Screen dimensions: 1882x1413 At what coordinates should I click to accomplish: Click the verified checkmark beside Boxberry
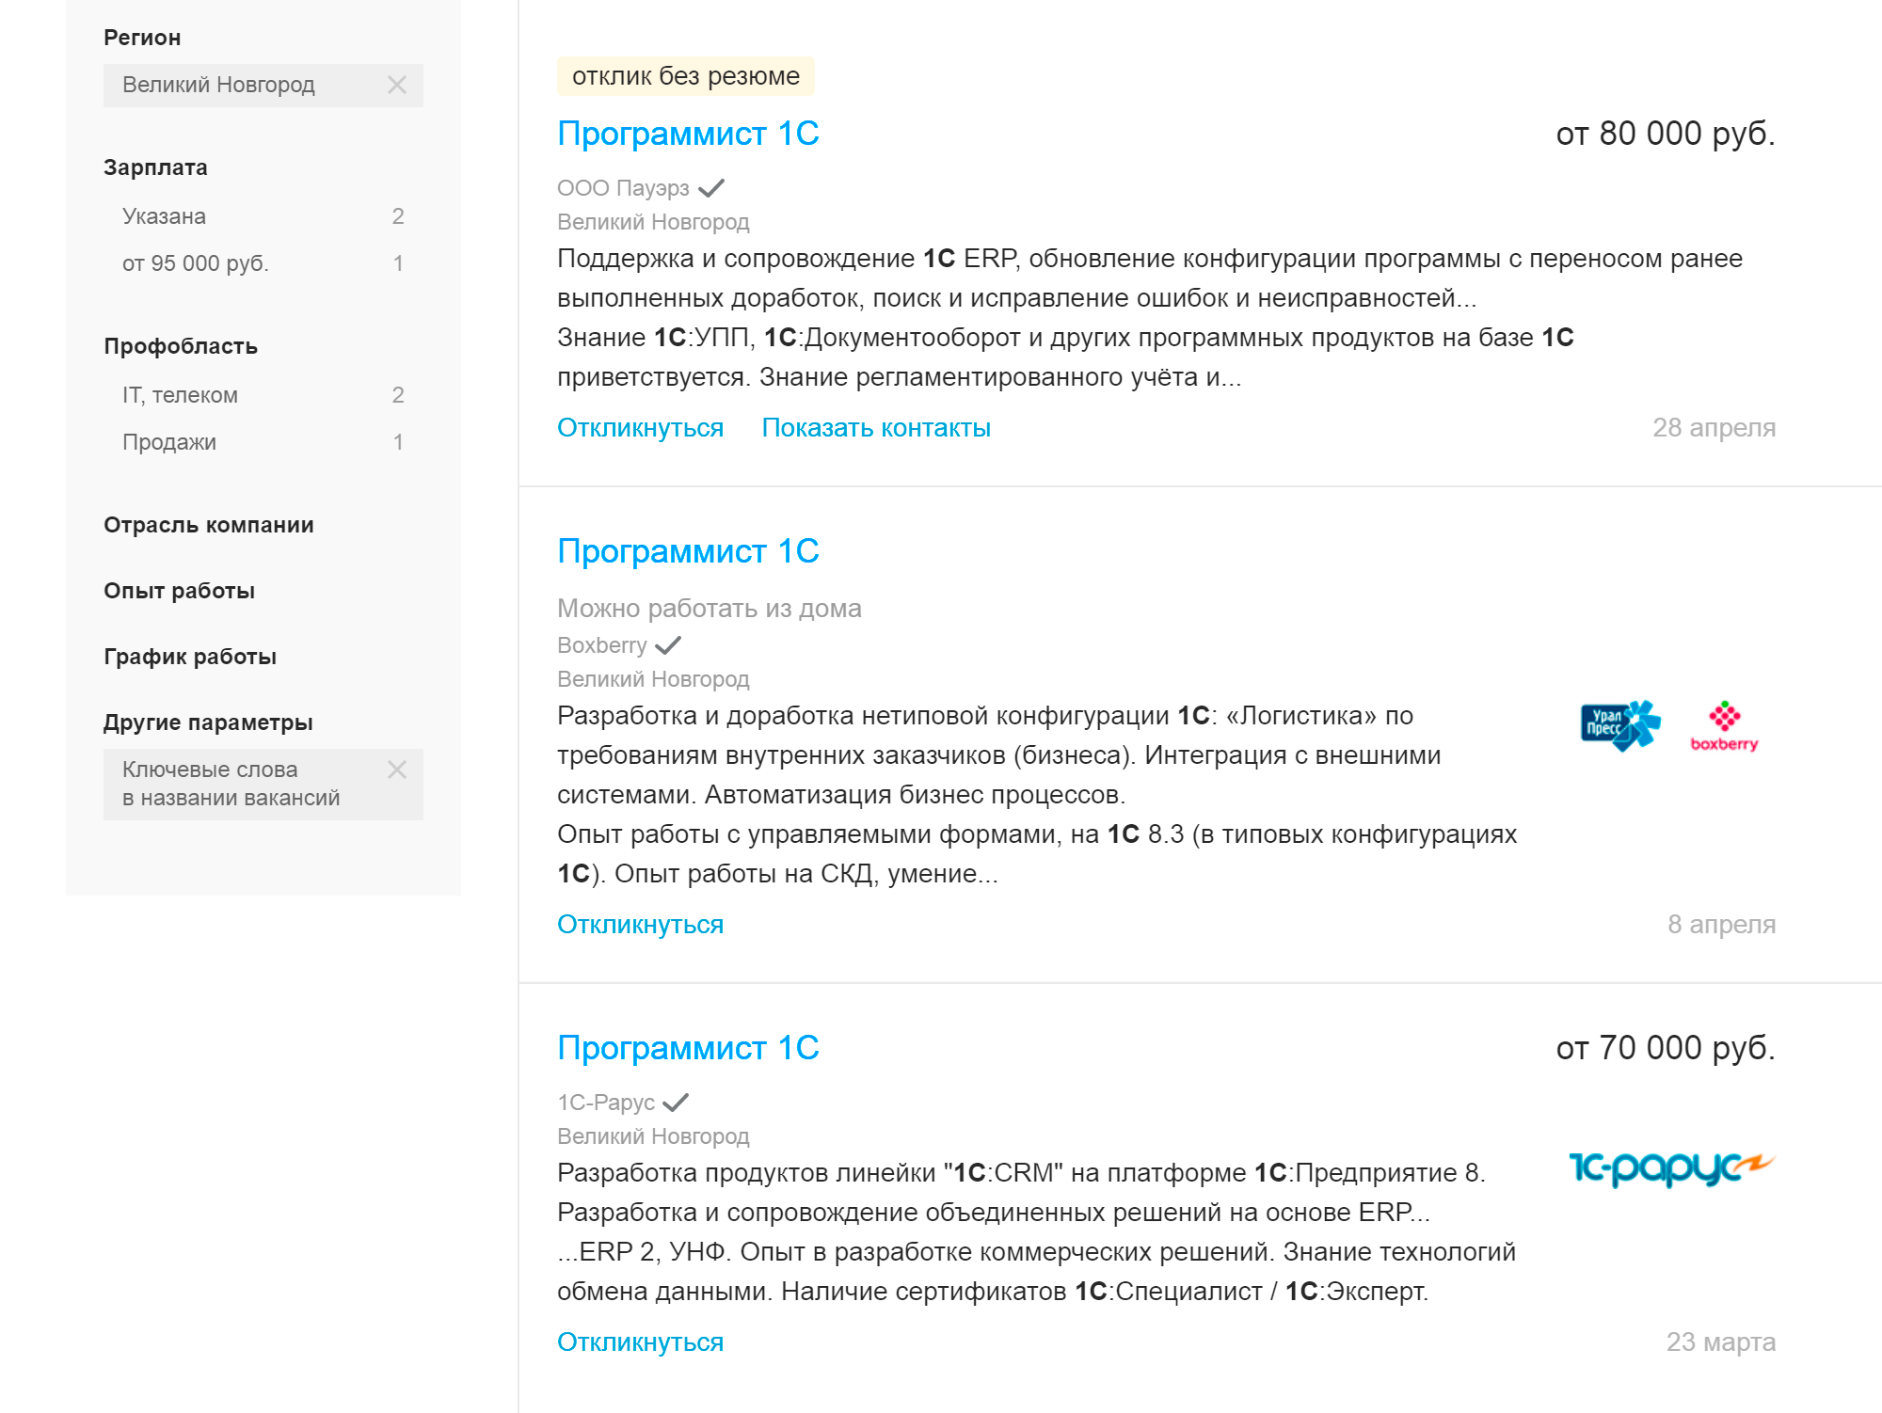(x=668, y=645)
